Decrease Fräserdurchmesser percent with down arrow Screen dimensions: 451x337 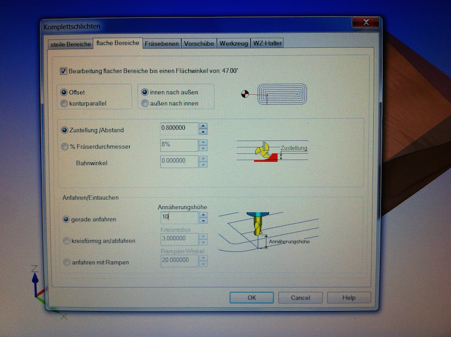tap(203, 148)
